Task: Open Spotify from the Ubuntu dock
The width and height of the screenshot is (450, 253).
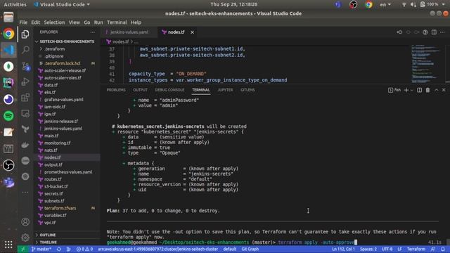Action: click(8, 116)
